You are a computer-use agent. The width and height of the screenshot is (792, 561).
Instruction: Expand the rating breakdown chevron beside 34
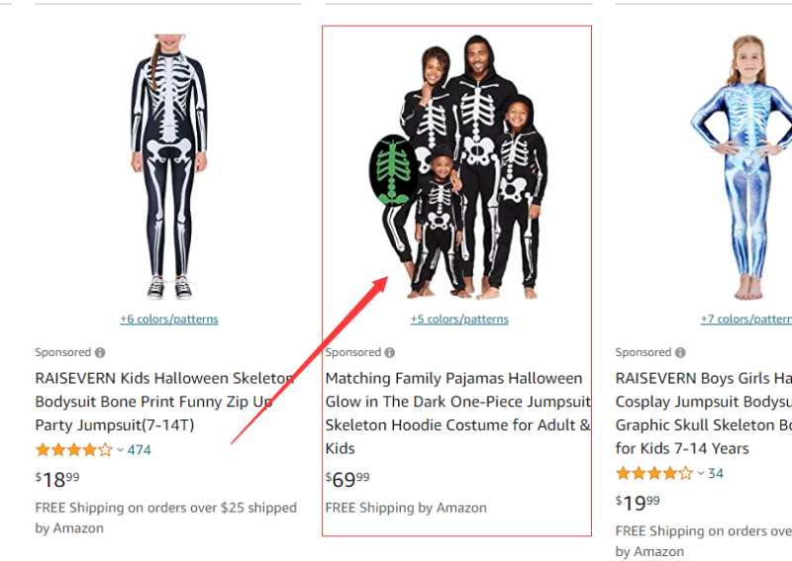701,474
